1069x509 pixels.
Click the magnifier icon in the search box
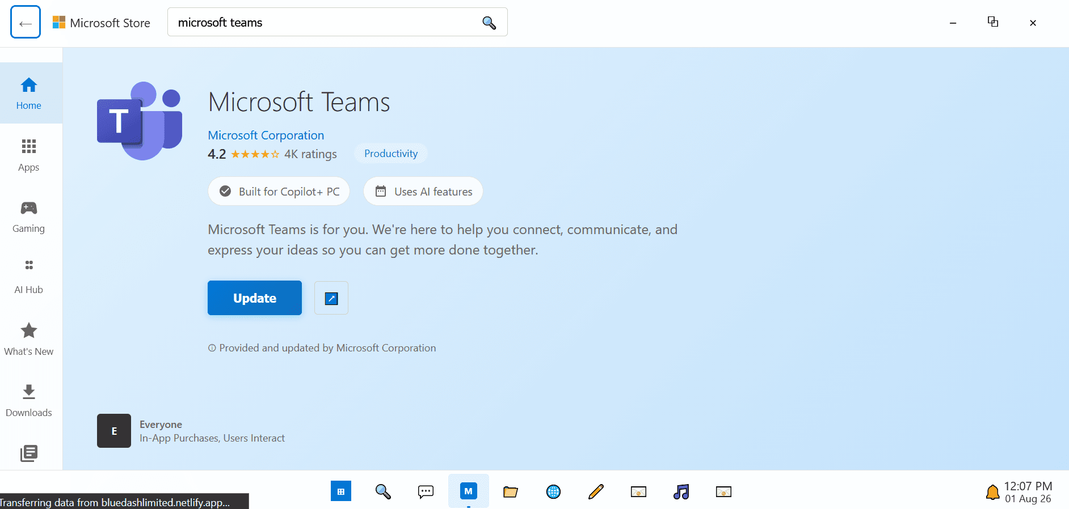489,23
